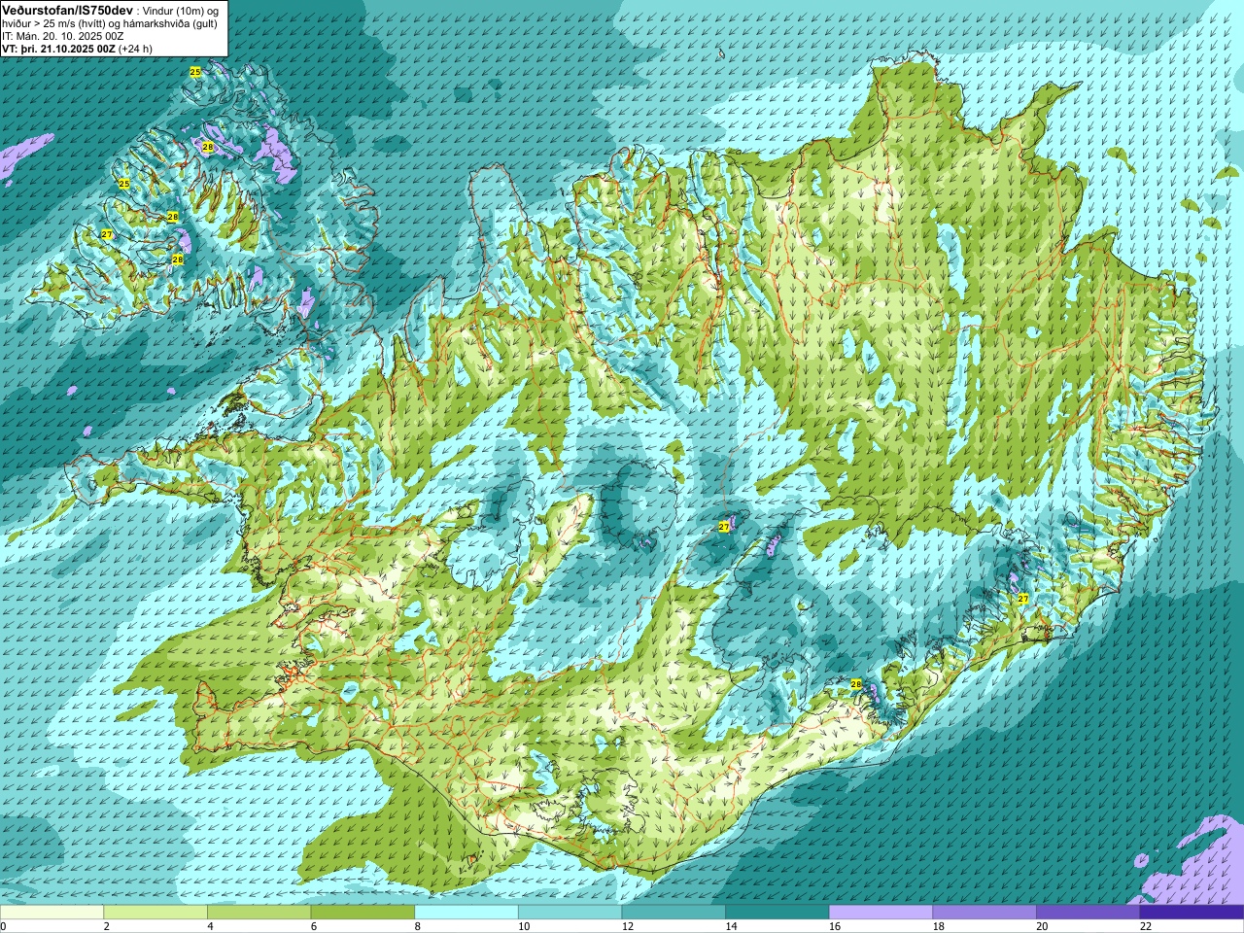The width and height of the screenshot is (1244, 933).
Task: Click the 27 gust marker in central highlands
Action: pyautogui.click(x=724, y=526)
